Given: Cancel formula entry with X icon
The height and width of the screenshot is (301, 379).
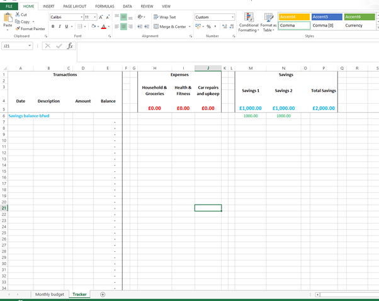Looking at the screenshot, I should [x=48, y=46].
